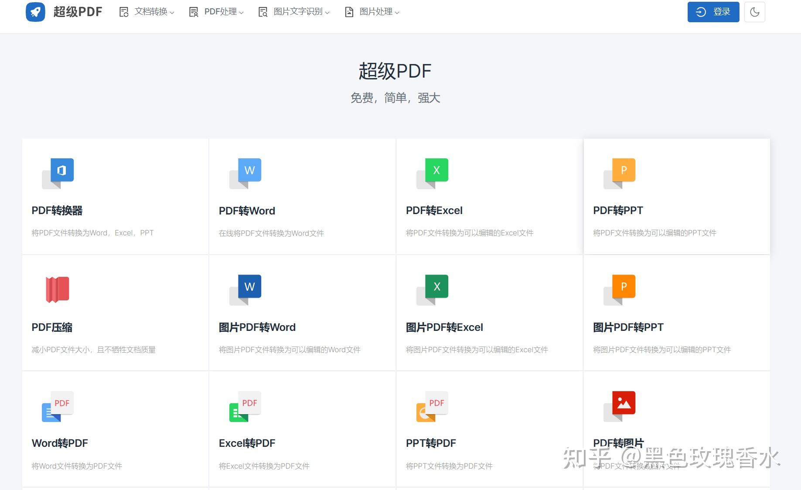Click description 将图片PDF文件转换为可以编辑的Excel文件

477,350
